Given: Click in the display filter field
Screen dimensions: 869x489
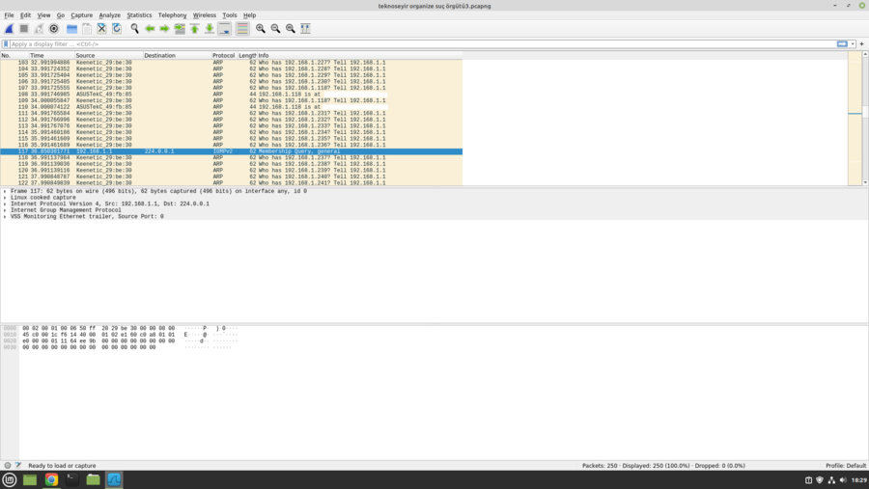Looking at the screenshot, I should pos(386,44).
